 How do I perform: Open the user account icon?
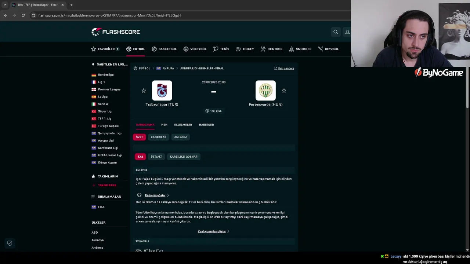click(x=347, y=32)
